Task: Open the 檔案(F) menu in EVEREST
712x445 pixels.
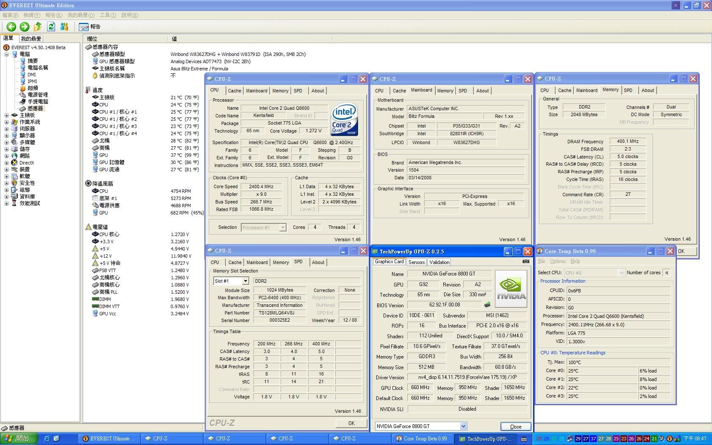Action: click(x=10, y=15)
